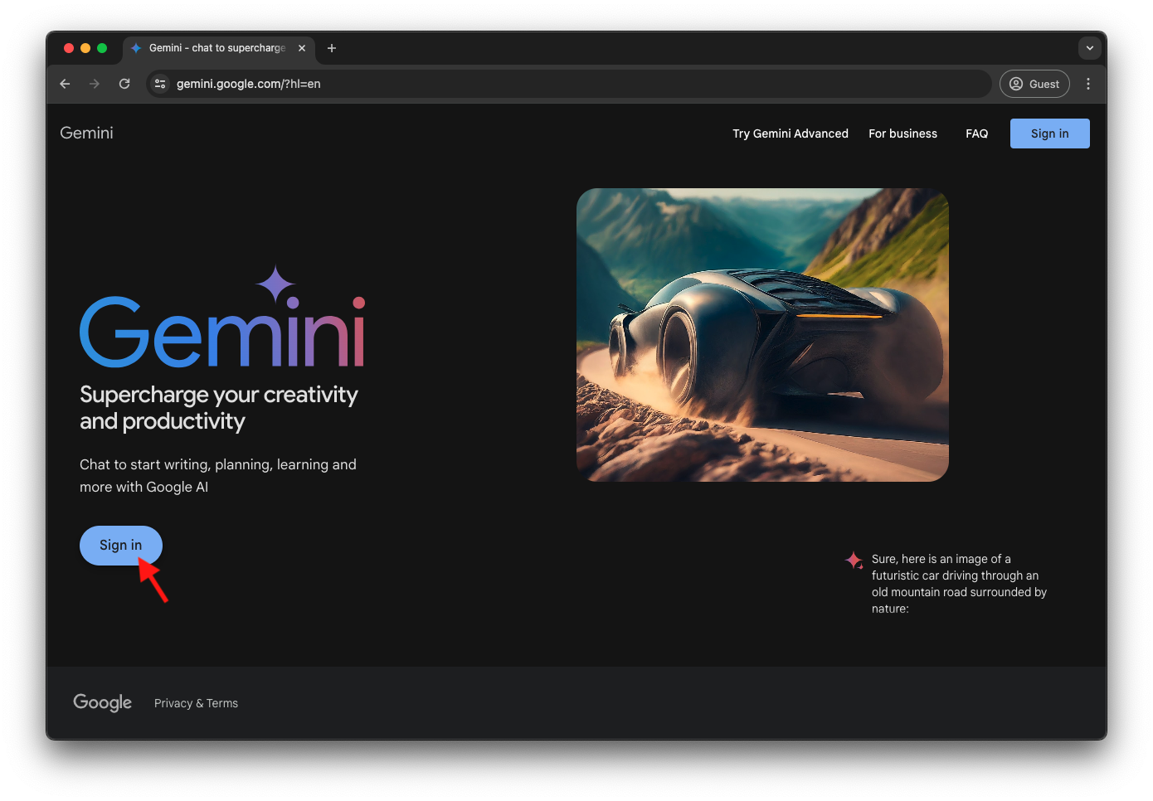This screenshot has height=801, width=1153.
Task: Click the 'Supercharge your creativity' headline
Action: (x=219, y=408)
